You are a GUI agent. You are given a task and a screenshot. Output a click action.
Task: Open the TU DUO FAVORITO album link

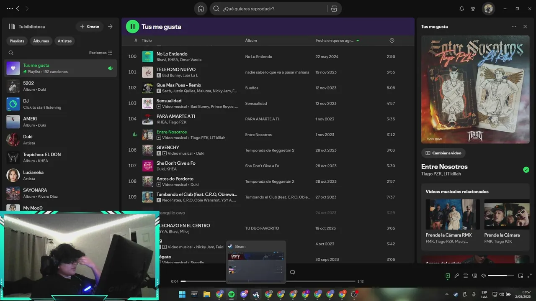point(262,228)
